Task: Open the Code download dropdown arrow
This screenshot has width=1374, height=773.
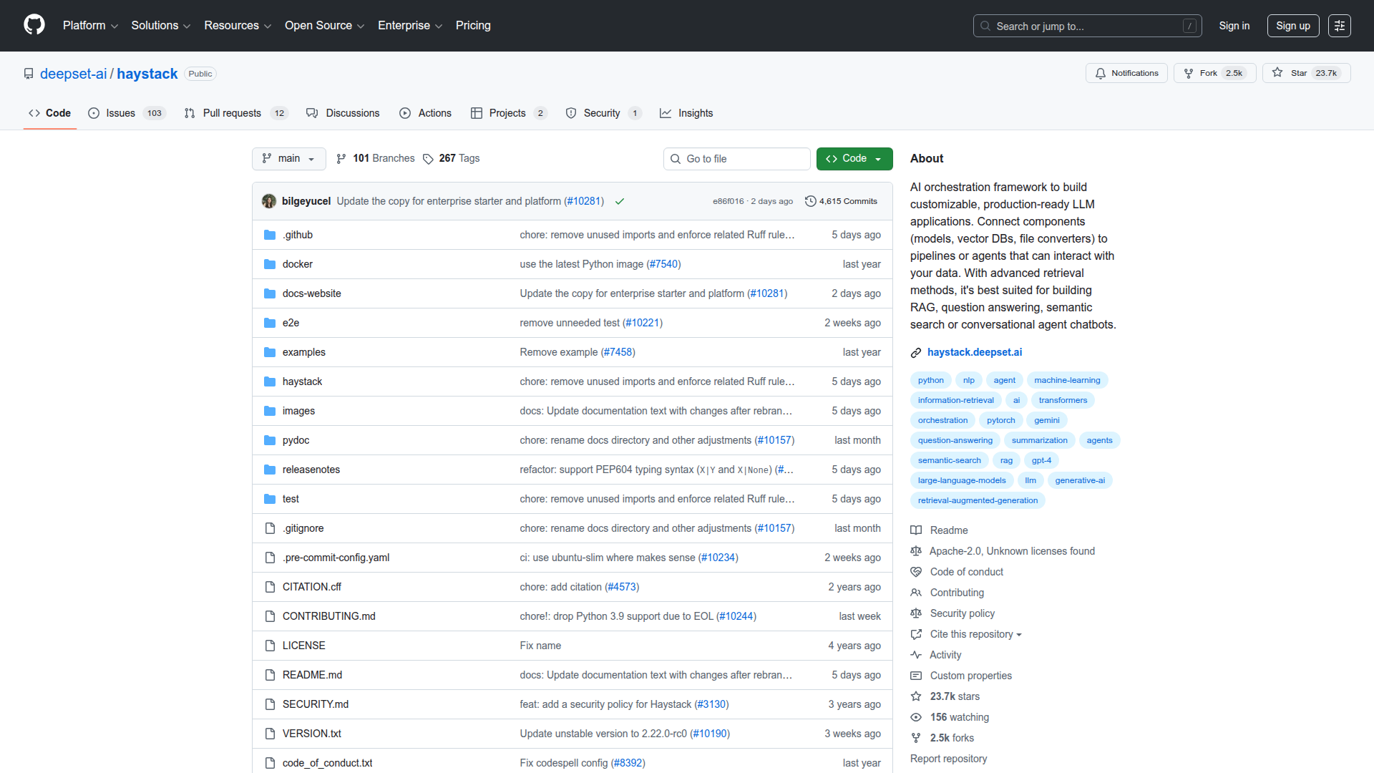Action: coord(880,158)
